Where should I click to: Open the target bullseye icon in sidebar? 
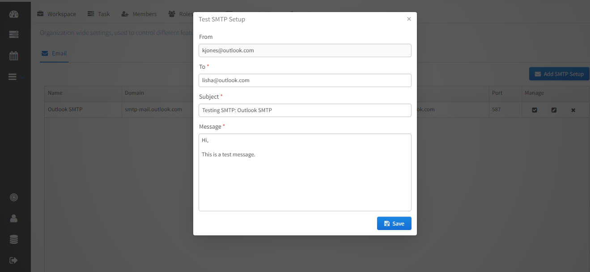click(x=13, y=197)
